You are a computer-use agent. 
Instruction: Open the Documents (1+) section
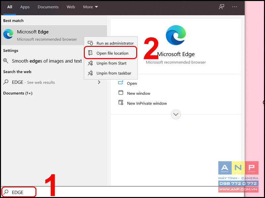(x=18, y=93)
